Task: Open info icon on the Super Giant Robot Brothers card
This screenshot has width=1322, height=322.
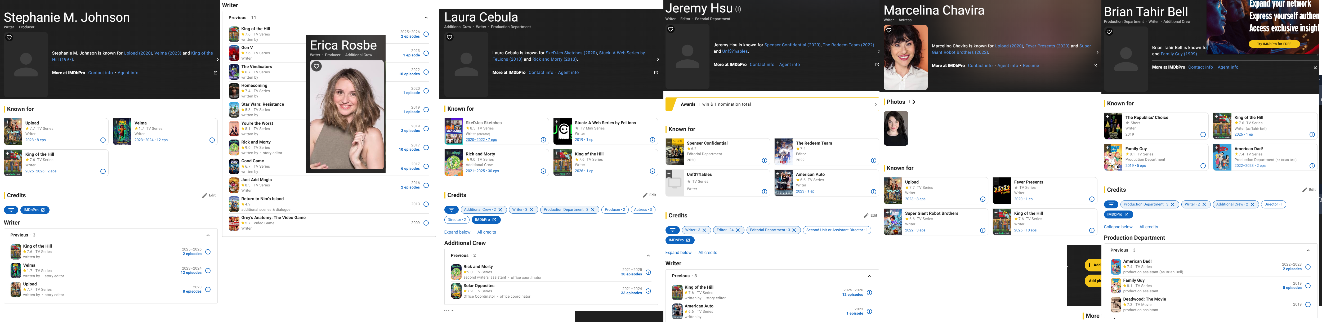Action: pos(983,231)
